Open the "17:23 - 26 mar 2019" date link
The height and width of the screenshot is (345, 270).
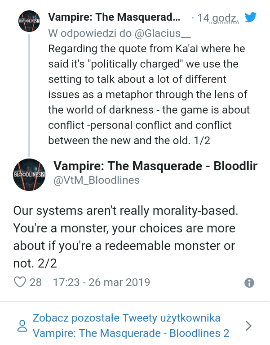coord(102,282)
